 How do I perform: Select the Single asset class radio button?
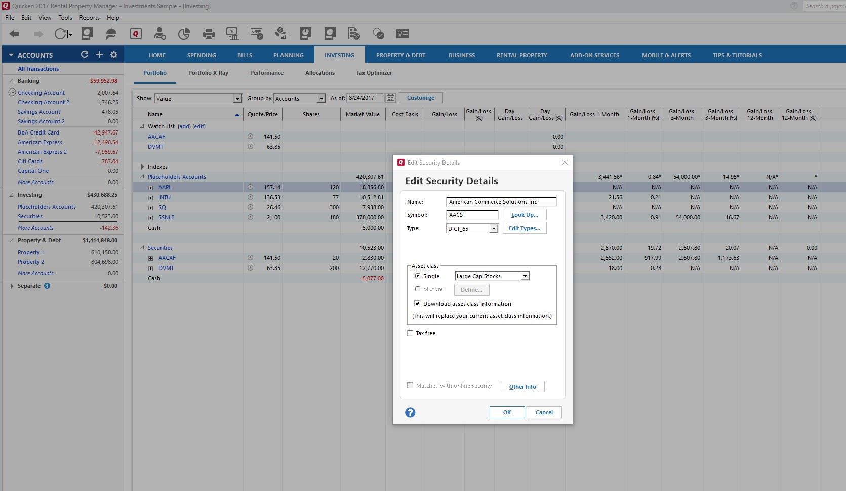point(417,276)
